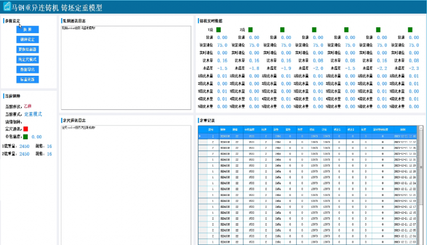This screenshot has height=245, width=427.
Task: Click the scroll up arrow in records table
Action: 421,129
